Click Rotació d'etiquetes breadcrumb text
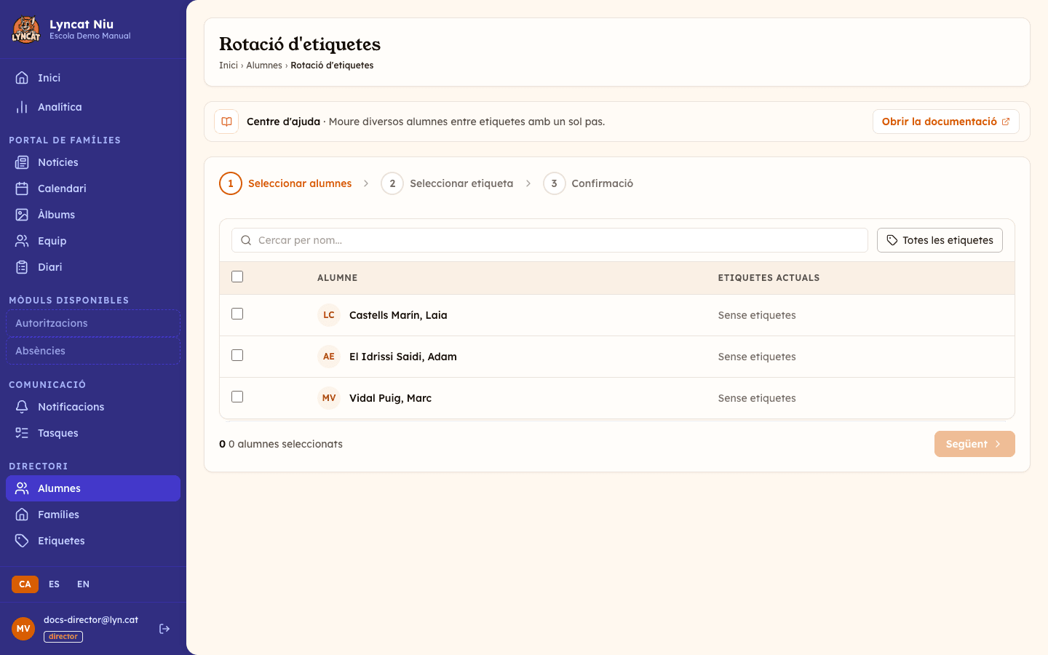The image size is (1048, 655). pyautogui.click(x=332, y=65)
